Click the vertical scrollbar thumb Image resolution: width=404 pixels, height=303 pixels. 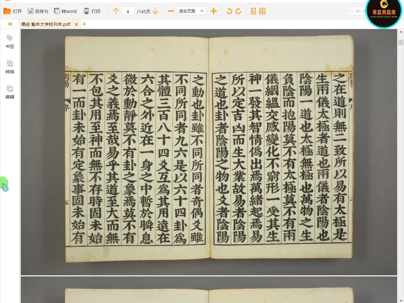click(x=401, y=42)
